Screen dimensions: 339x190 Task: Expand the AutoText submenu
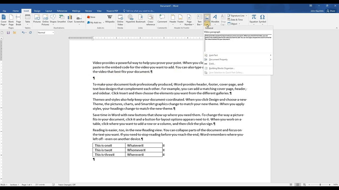click(x=238, y=55)
